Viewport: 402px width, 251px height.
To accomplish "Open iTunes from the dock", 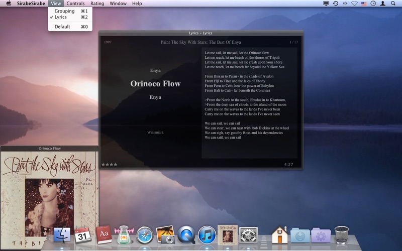I will click(x=207, y=235).
